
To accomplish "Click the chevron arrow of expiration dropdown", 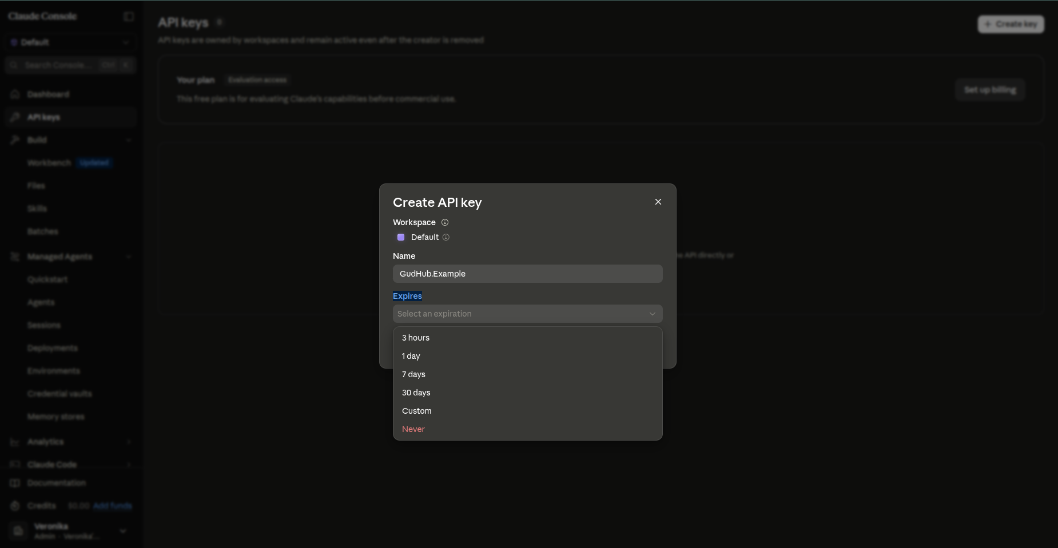I will (652, 314).
